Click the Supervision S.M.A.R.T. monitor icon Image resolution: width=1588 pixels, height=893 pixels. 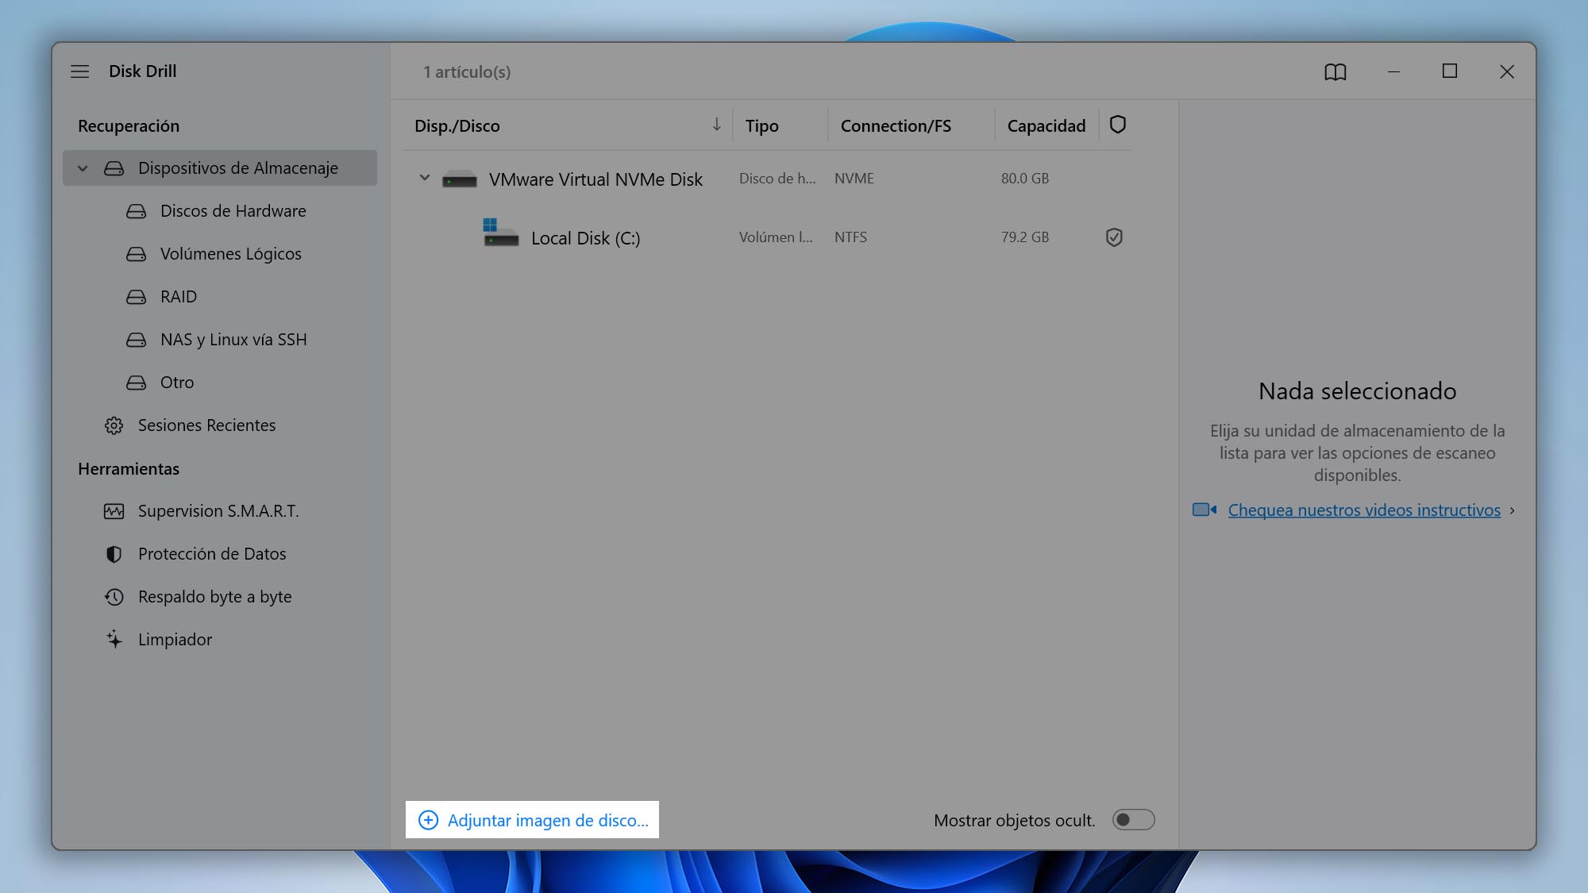[x=114, y=511]
